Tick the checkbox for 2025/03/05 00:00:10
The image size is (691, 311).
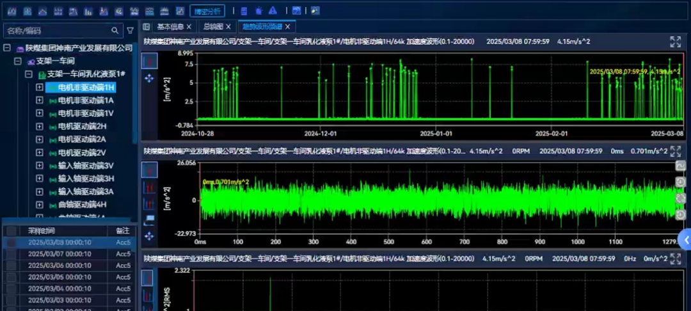point(12,277)
